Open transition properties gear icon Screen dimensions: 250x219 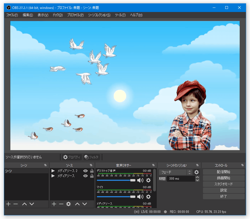pos(197,172)
